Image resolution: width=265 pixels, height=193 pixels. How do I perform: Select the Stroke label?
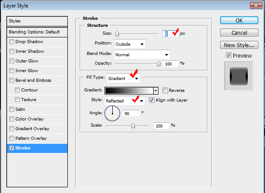[x=23, y=148]
